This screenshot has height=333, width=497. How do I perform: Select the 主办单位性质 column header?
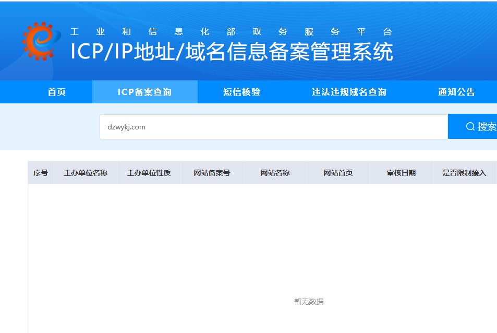point(149,173)
